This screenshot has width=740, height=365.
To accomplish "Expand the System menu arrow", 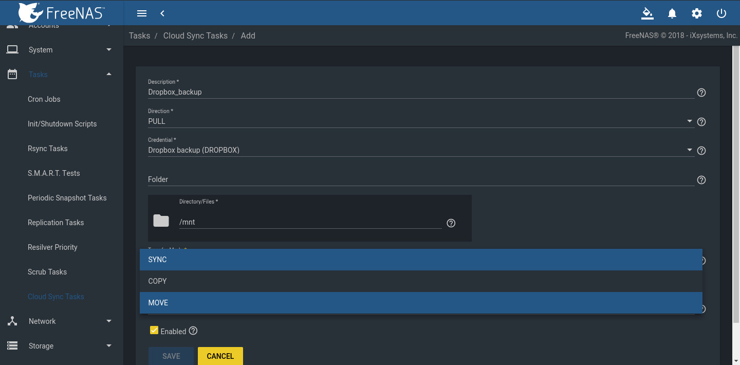I will (x=109, y=50).
